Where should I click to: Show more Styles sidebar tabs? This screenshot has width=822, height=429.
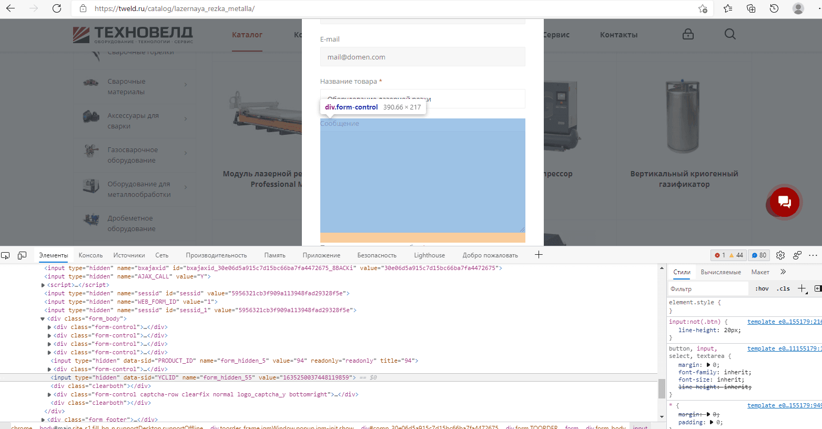point(783,272)
